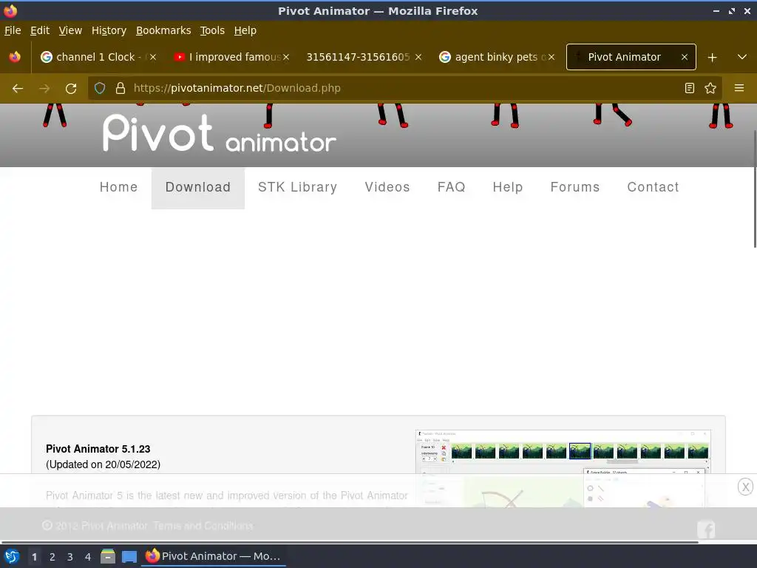The height and width of the screenshot is (568, 757).
Task: Open the website Help nav link
Action: pos(508,187)
